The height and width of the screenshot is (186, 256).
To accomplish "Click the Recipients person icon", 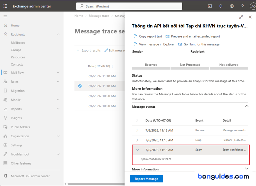I will pyautogui.click(x=5, y=34).
